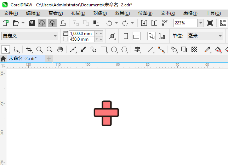Select the Pick tool arrow
Screen dimensions: 228x165
click(x=6, y=49)
